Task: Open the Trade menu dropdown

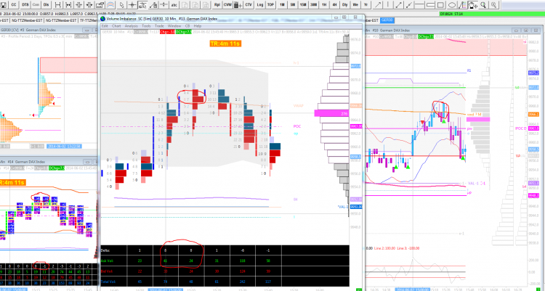Action: point(159,26)
